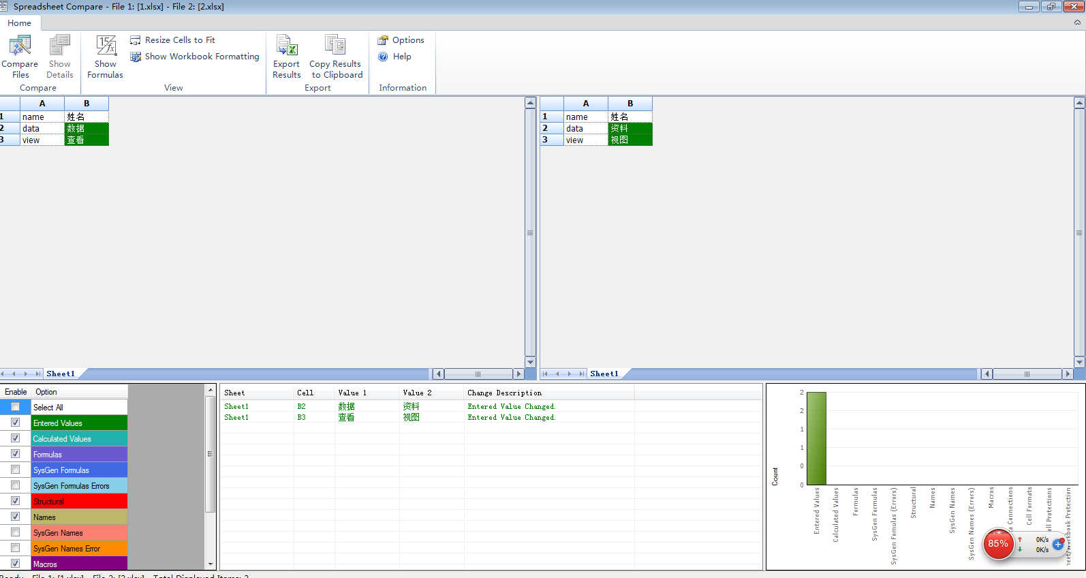Click the left pane's scroll-up arrow
This screenshot has height=578, width=1086.
pyautogui.click(x=530, y=103)
